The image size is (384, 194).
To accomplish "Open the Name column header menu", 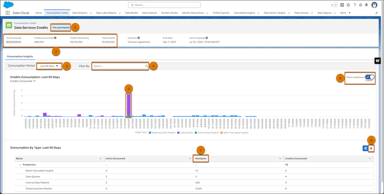I will point(100,159).
